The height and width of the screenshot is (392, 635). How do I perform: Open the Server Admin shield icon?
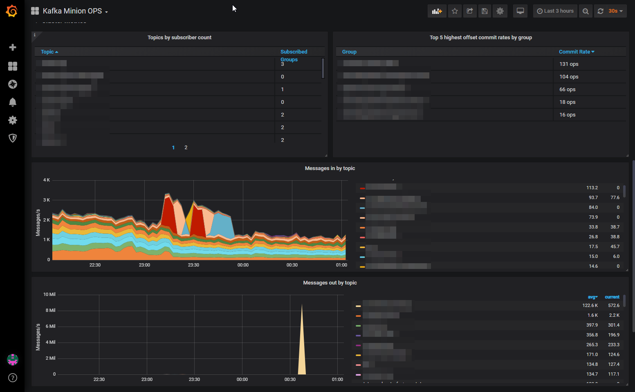[13, 138]
